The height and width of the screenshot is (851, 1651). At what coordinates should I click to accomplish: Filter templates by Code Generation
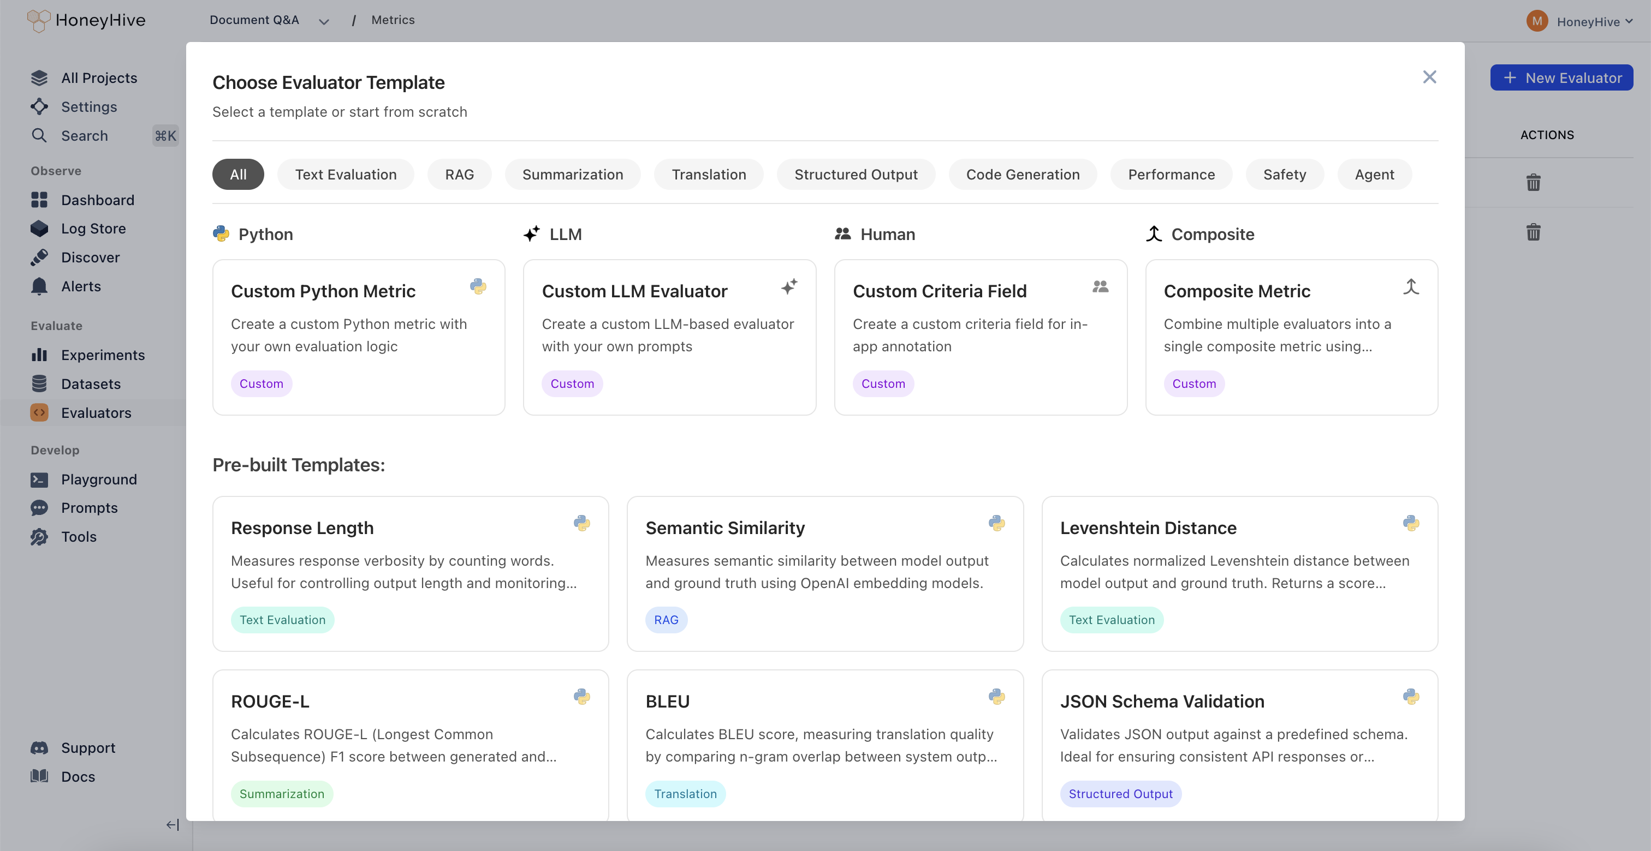[x=1022, y=174]
